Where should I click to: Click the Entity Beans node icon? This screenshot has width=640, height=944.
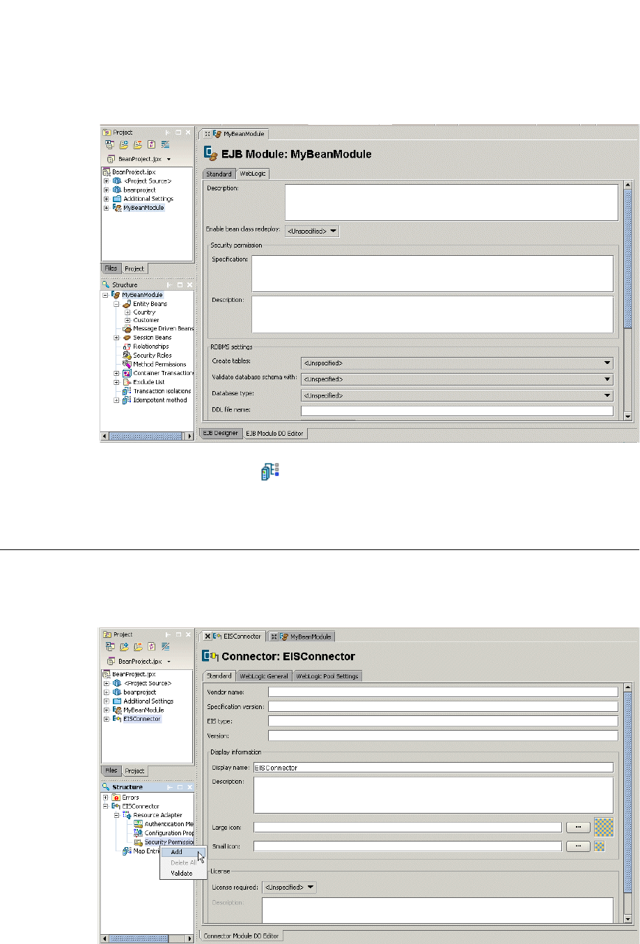click(127, 304)
